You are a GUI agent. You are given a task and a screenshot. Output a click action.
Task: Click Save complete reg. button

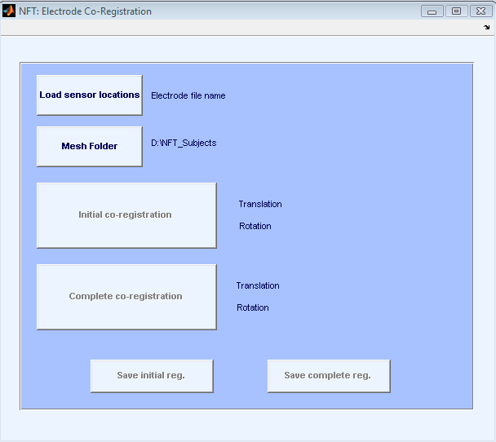click(x=329, y=376)
